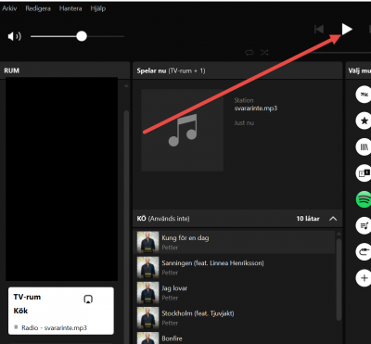
Task: Go to the previous track
Action: pyautogui.click(x=319, y=30)
